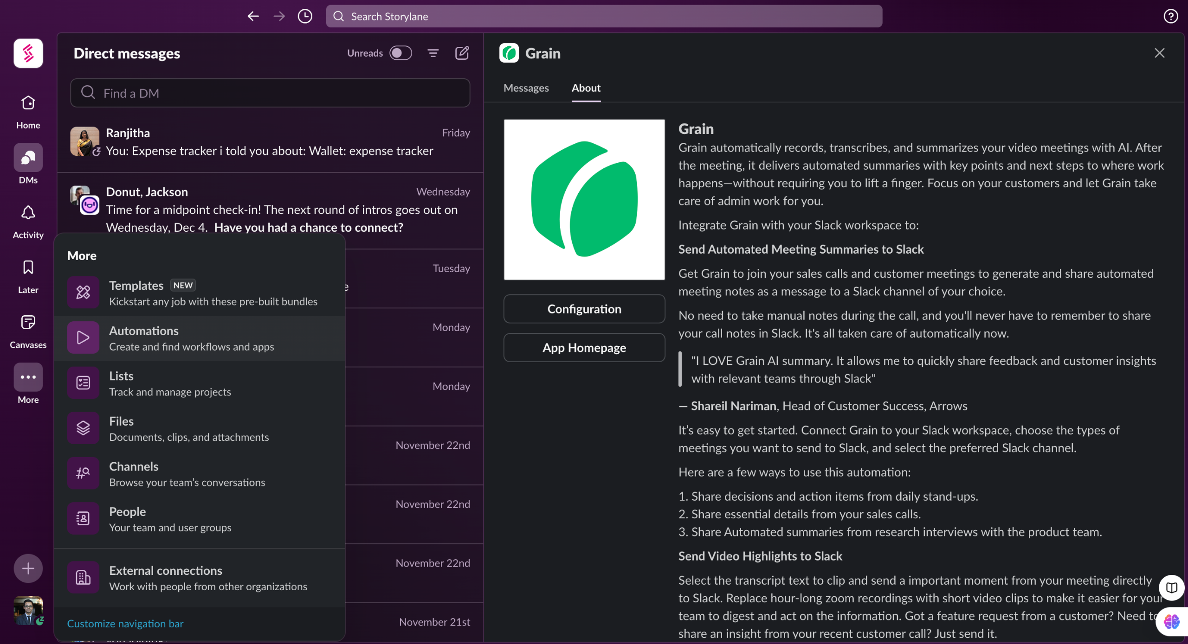This screenshot has height=644, width=1188.
Task: Open the Later bookmark icon
Action: tap(28, 268)
